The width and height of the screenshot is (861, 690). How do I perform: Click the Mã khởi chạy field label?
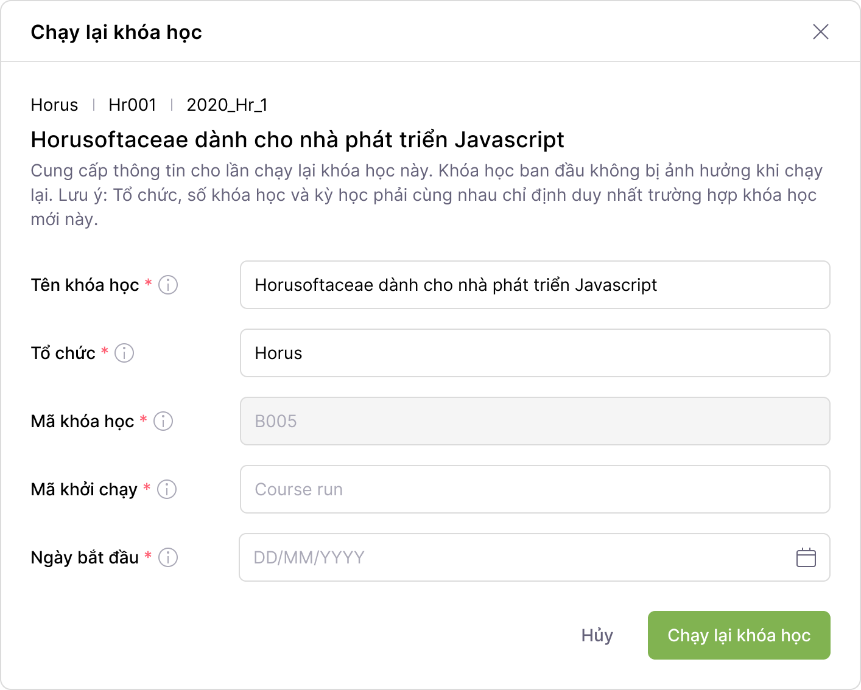(x=84, y=489)
